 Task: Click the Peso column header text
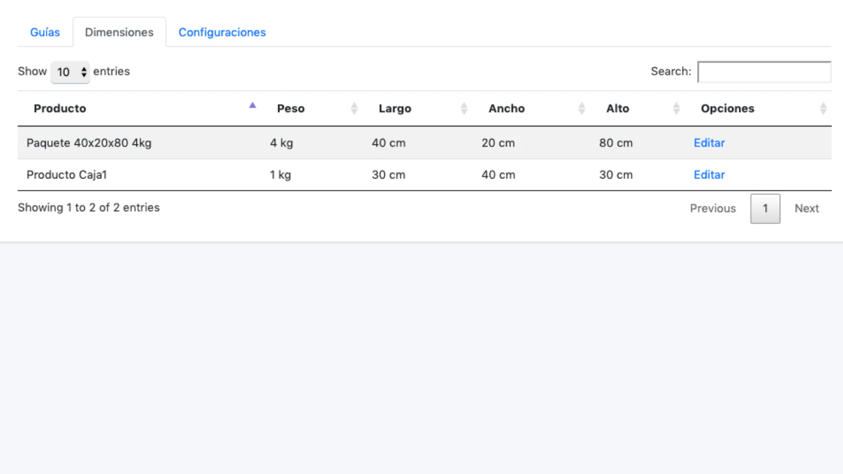point(291,108)
